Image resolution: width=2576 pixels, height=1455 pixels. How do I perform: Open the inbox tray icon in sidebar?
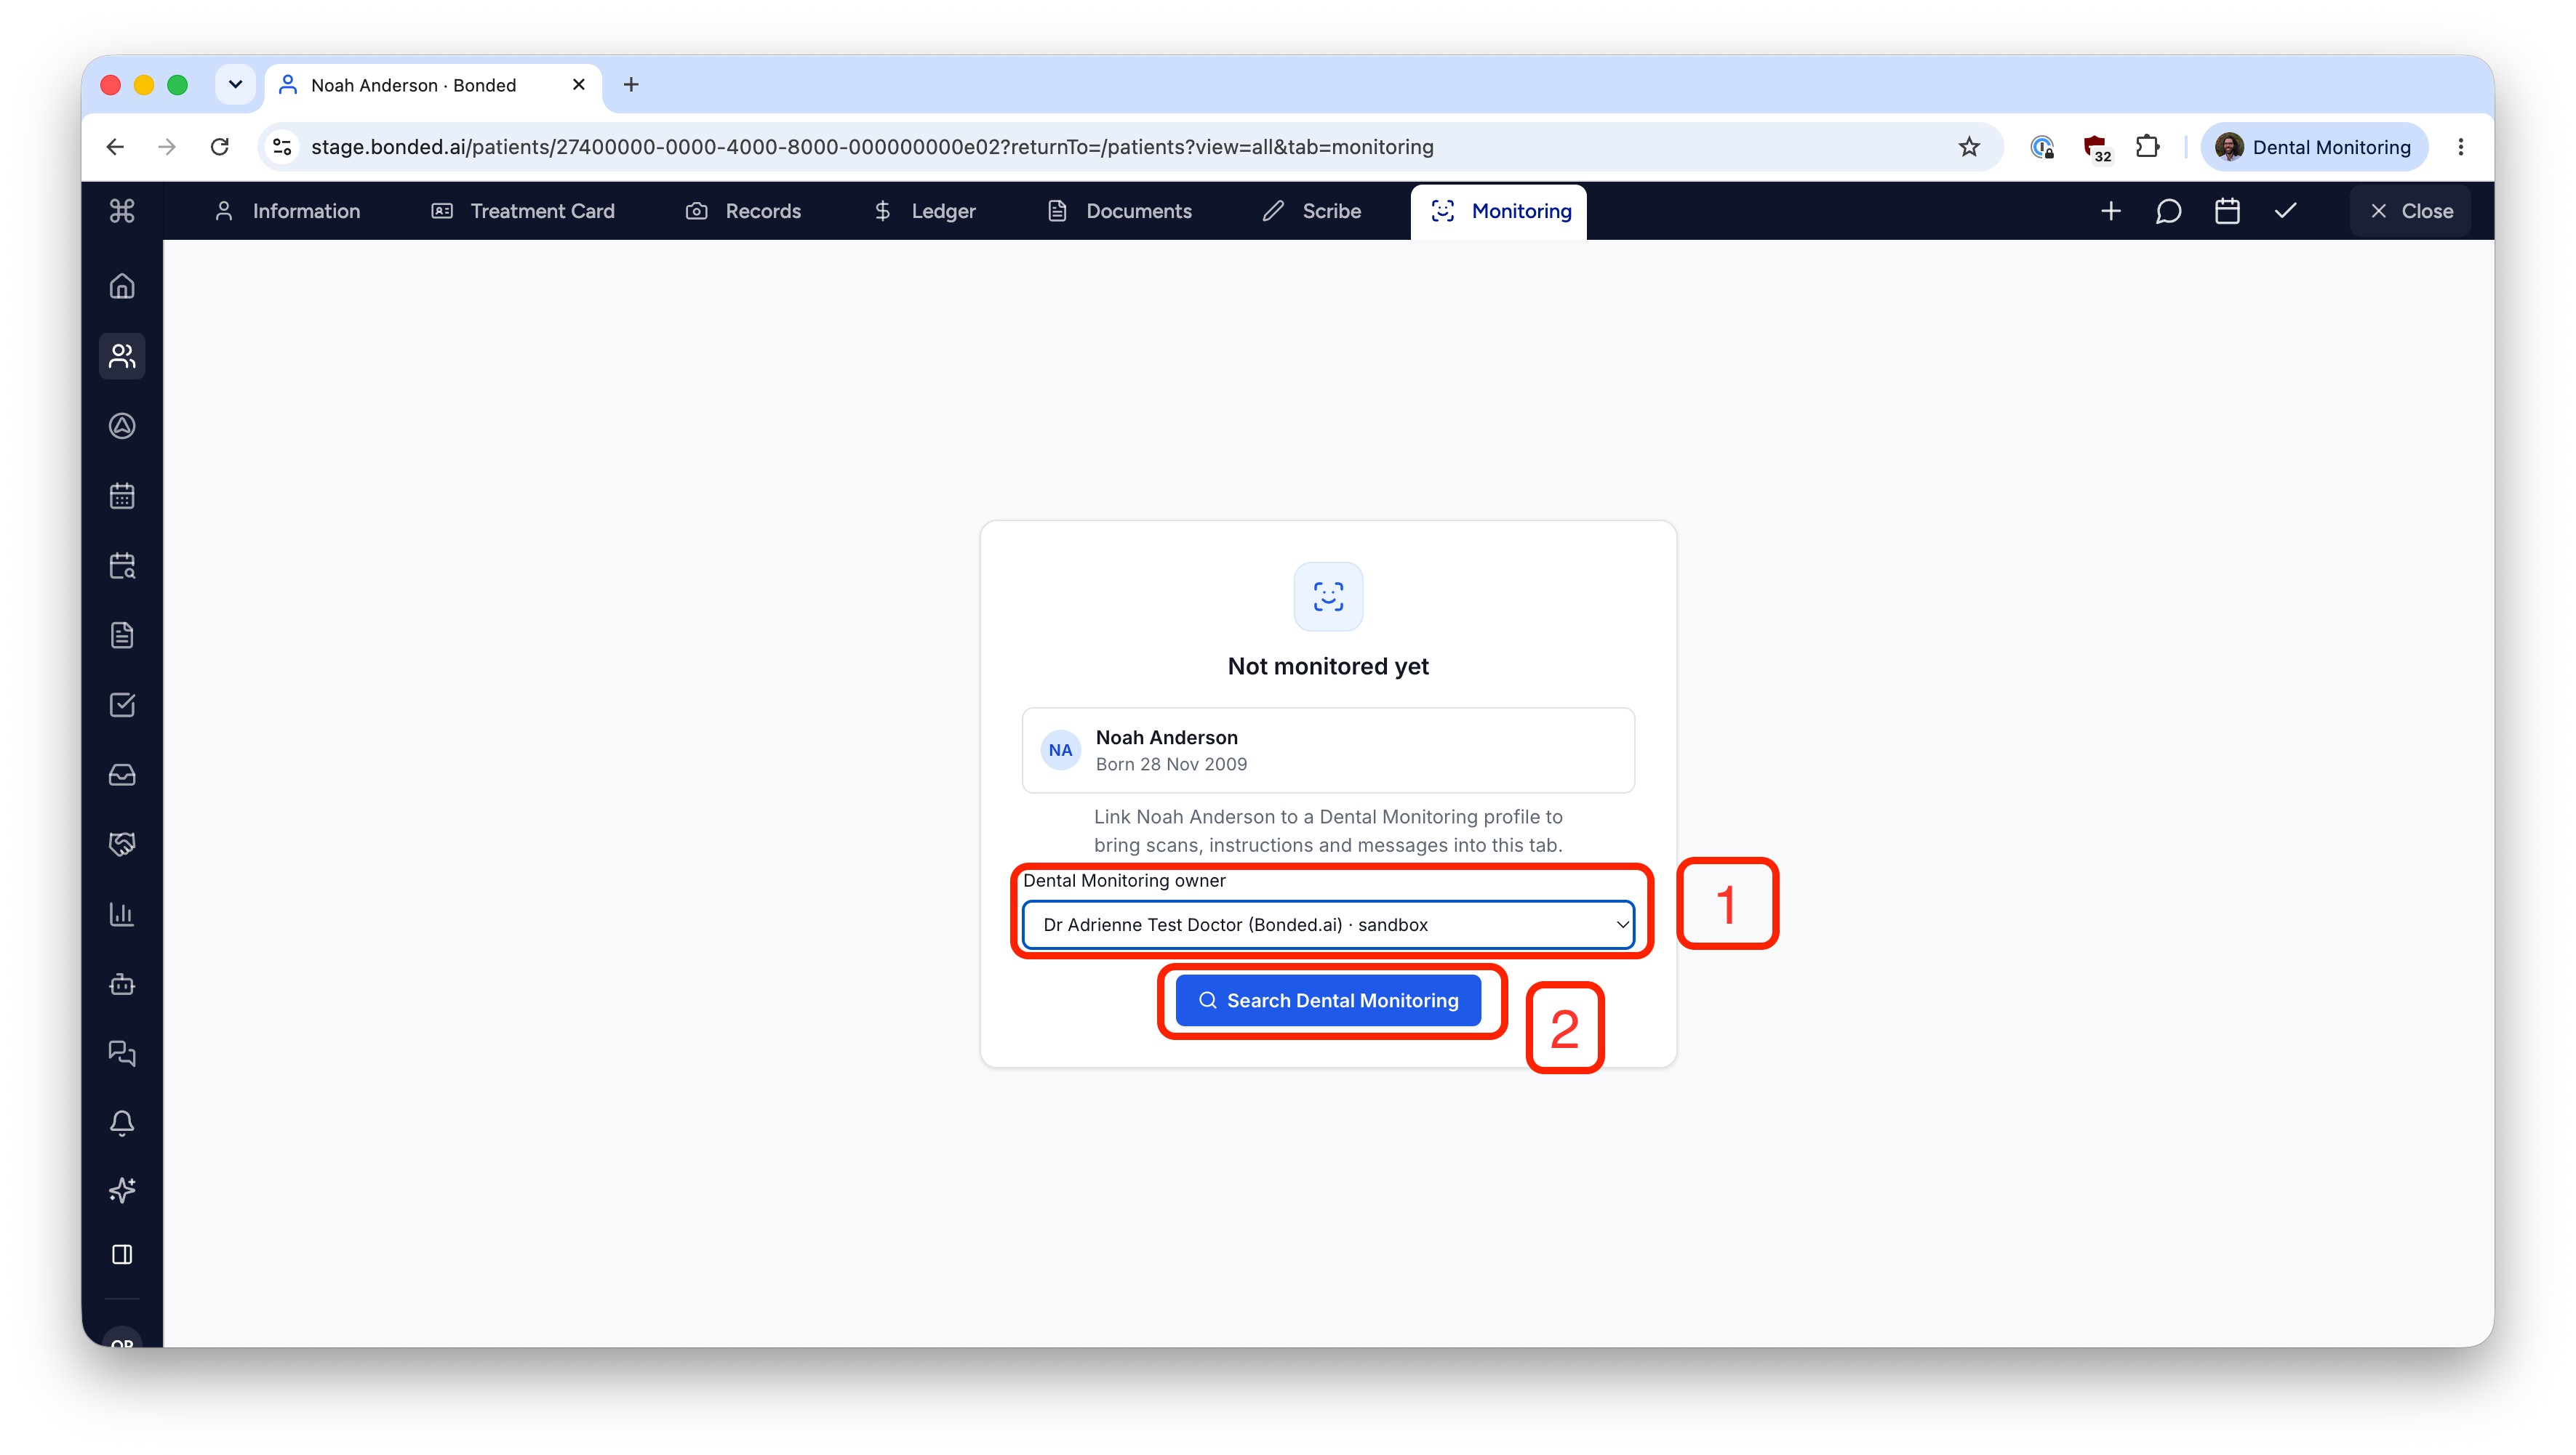coord(122,775)
